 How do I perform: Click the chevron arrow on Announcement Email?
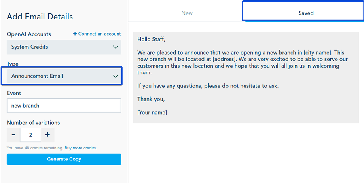coord(116,76)
